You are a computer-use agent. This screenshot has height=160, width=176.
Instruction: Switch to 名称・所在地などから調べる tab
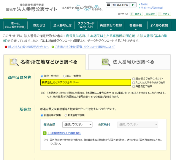point(45,62)
